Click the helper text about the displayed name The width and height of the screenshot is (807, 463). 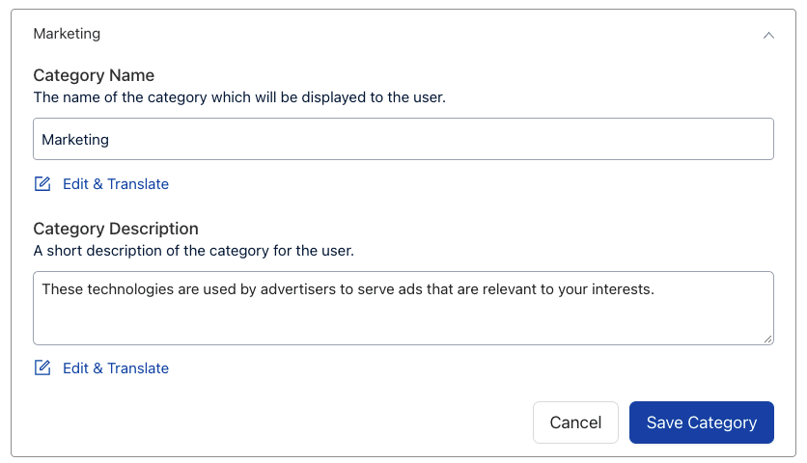pos(239,97)
